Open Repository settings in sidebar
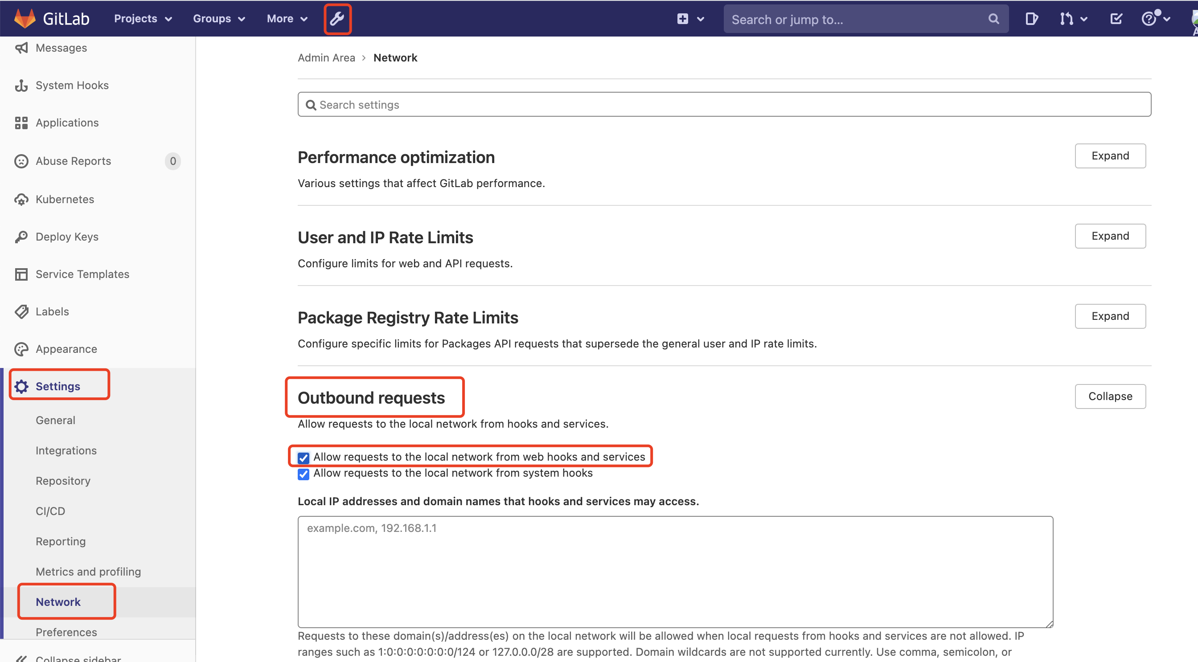Screen dimensions: 1198x662 point(63,481)
